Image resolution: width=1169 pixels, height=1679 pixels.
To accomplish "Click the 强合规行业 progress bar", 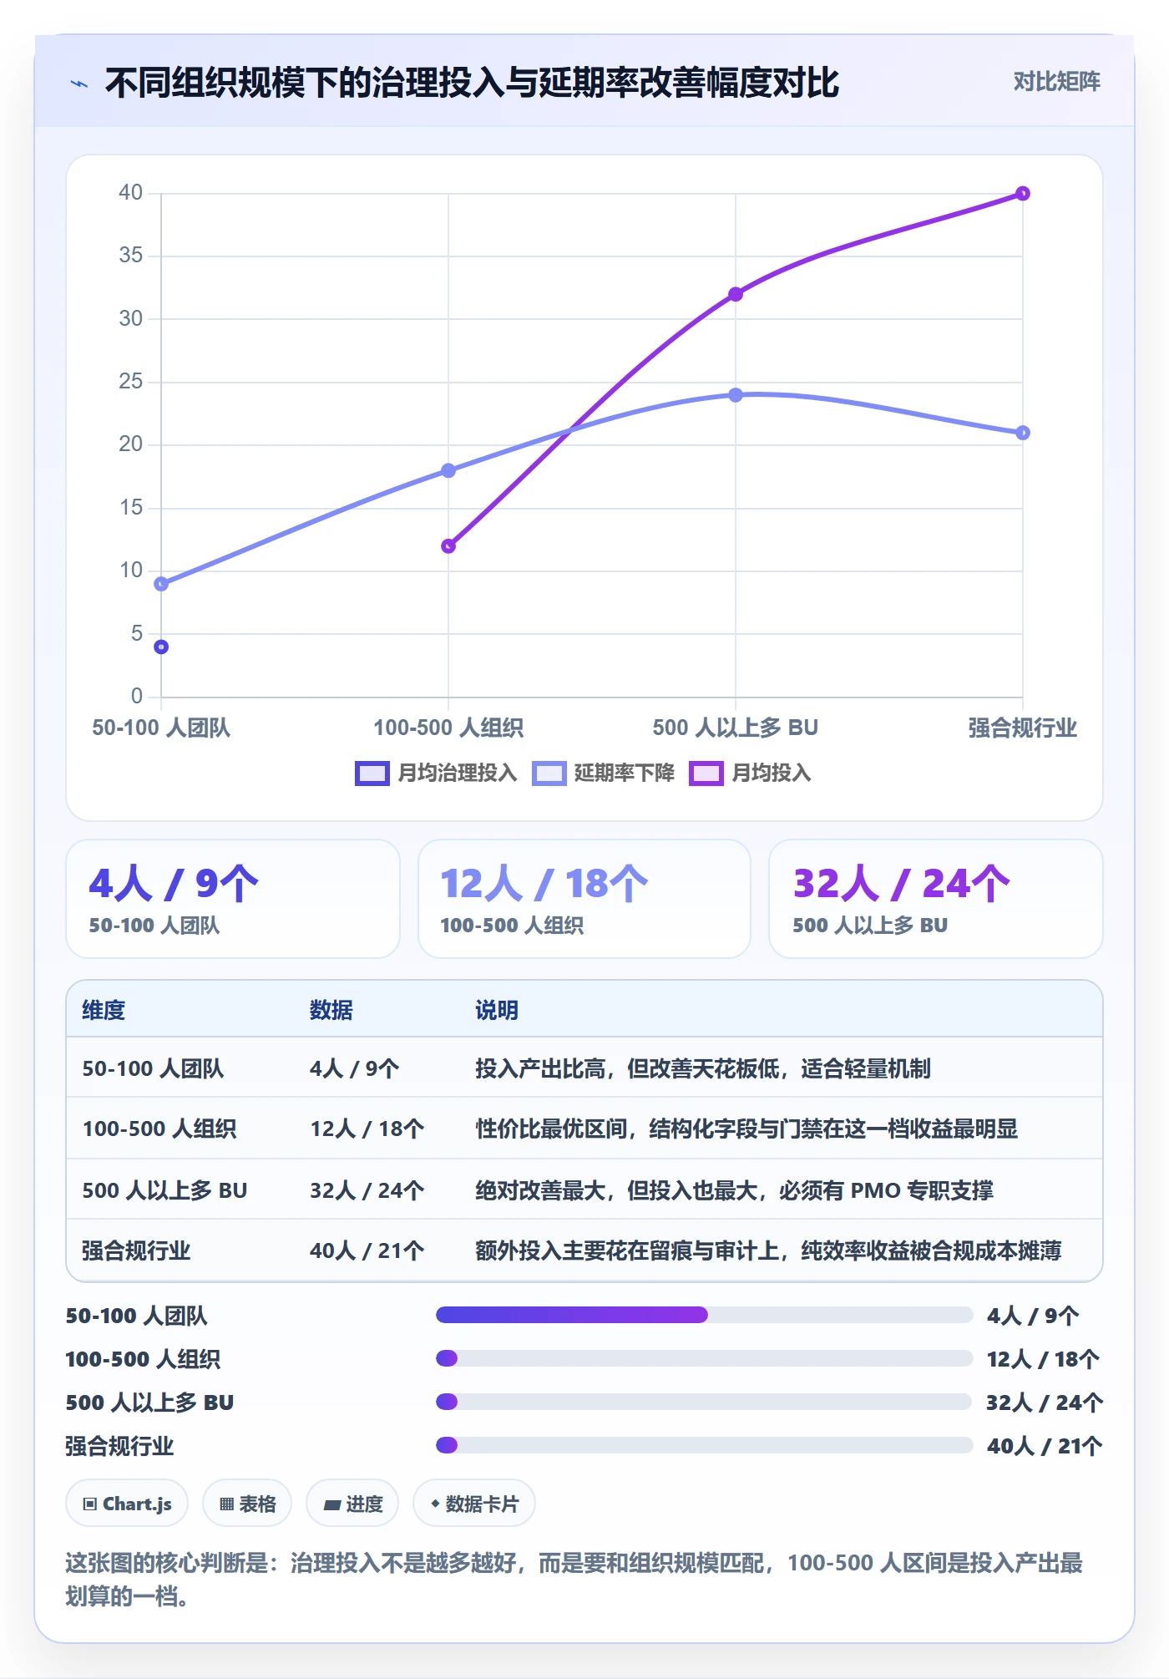I will (704, 1445).
